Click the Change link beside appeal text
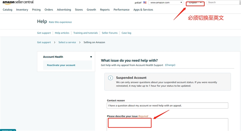Image resolution: width=241 pixels, height=131 pixels. tap(170, 65)
